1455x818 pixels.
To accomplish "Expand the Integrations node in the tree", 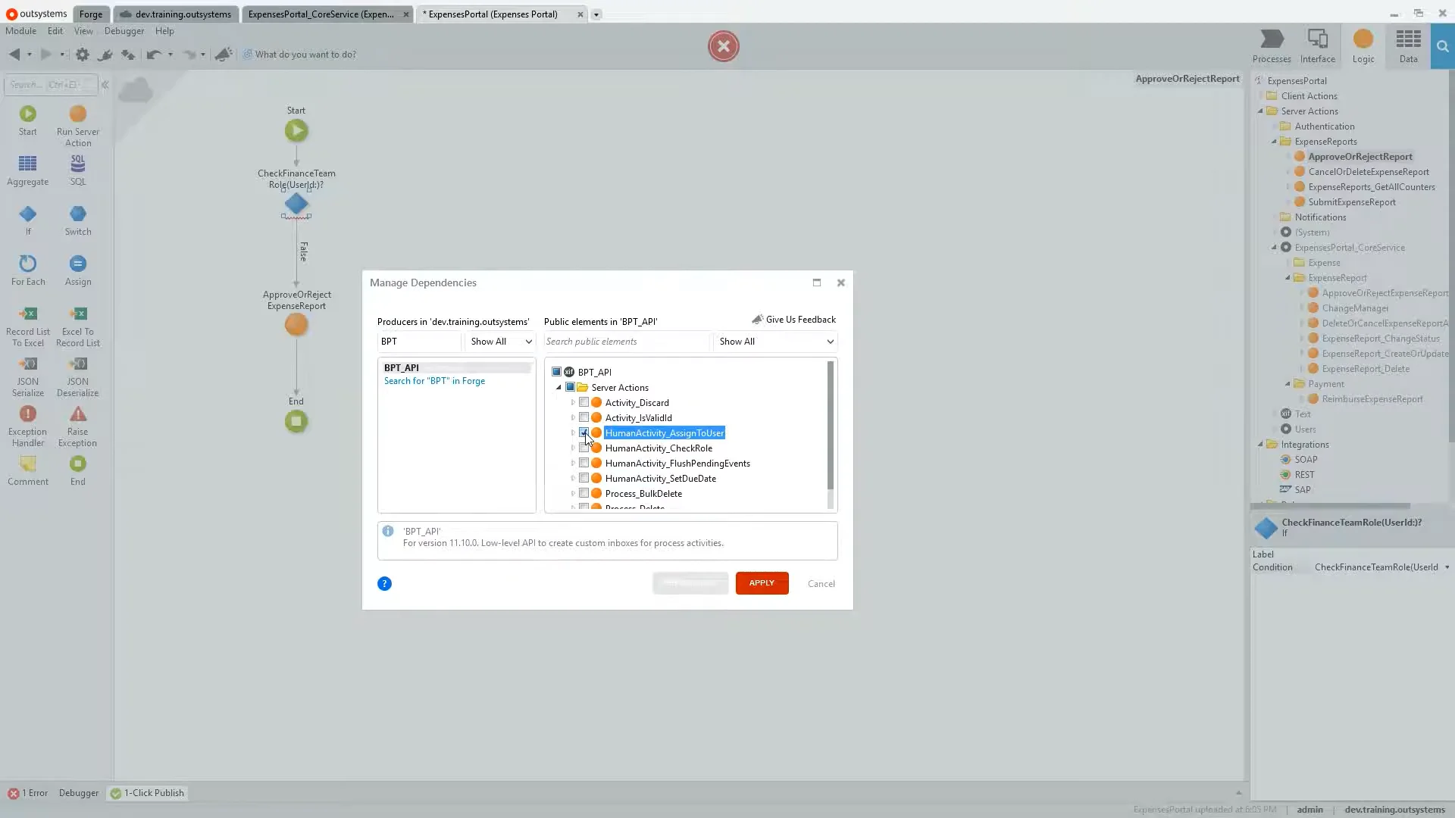I will click(1260, 445).
